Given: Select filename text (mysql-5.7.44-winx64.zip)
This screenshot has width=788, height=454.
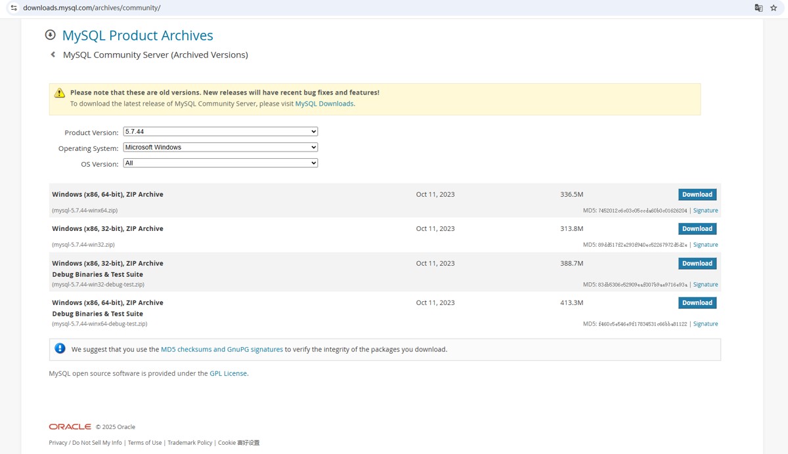Looking at the screenshot, I should click(x=85, y=211).
